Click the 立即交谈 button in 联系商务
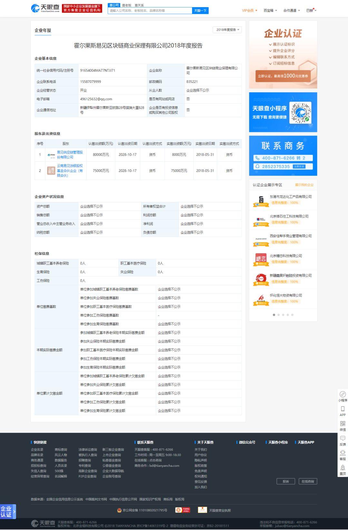The image size is (348, 530). point(299,166)
